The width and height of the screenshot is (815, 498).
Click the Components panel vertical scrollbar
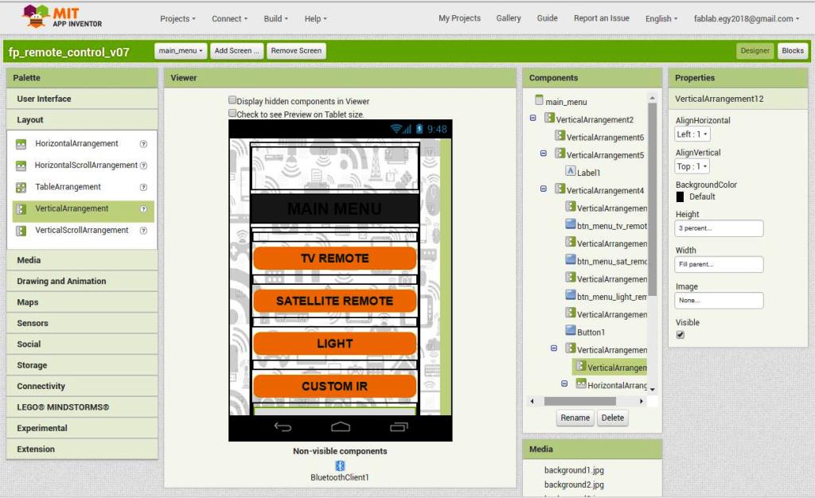tap(653, 200)
